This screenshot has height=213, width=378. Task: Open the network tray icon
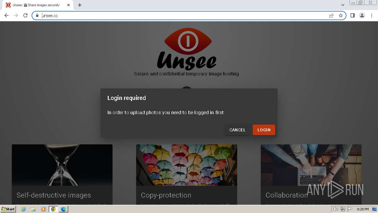pos(343,209)
